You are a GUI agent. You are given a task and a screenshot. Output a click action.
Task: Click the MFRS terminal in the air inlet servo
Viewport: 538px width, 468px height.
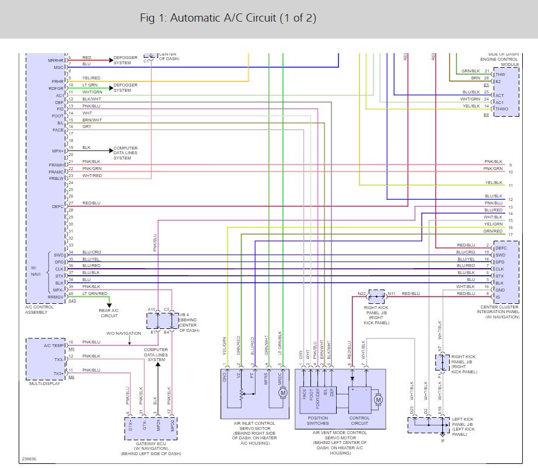click(x=265, y=379)
